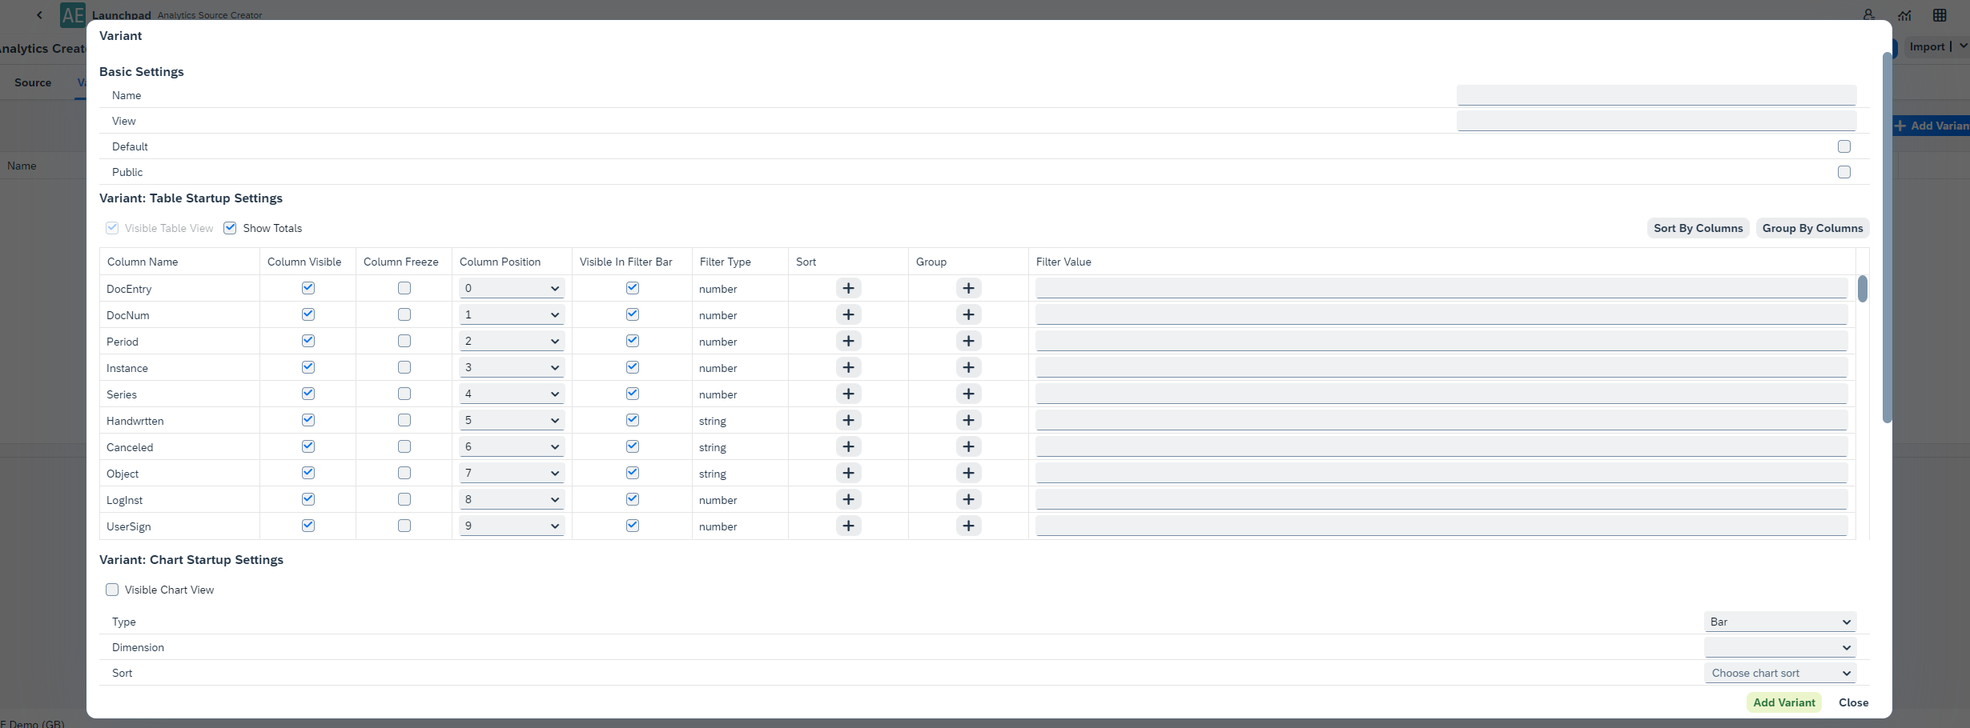Click the chart icon in the top bar
The image size is (1970, 728).
tap(1904, 14)
